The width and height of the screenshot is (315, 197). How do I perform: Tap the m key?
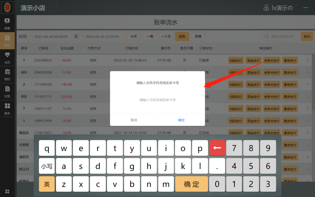point(166,184)
